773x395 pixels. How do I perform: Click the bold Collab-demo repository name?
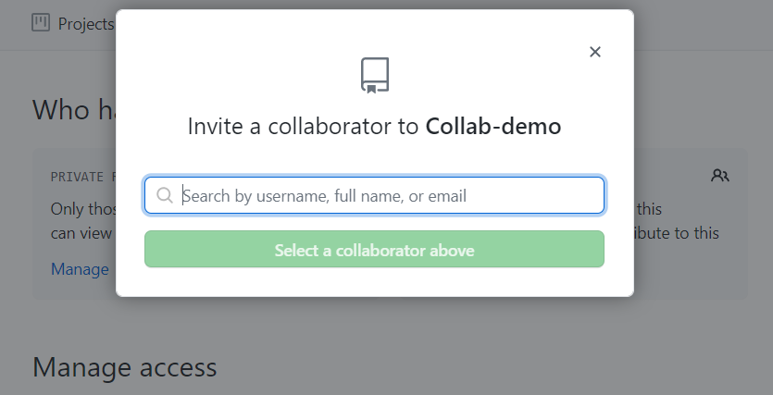[493, 127]
